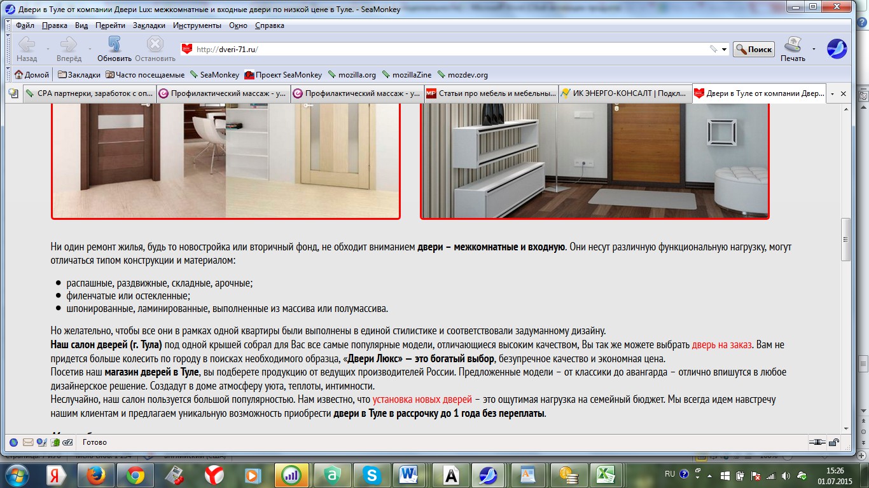This screenshot has height=488, width=869.
Task: Open the mozilla.org bookmark
Action: click(x=352, y=74)
